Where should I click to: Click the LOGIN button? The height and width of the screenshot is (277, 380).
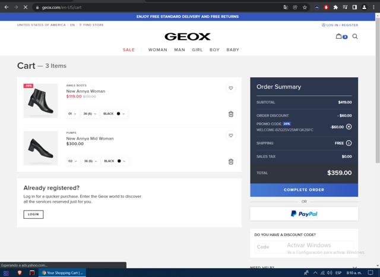(33, 215)
